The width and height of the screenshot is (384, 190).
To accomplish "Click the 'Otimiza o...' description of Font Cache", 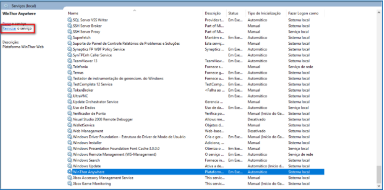I will [x=215, y=149].
